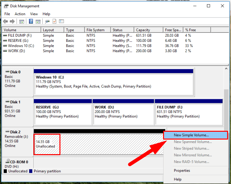231x184 pixels.
Task: Click the FILE DUMP (F:) drive icon
Action: point(5,35)
